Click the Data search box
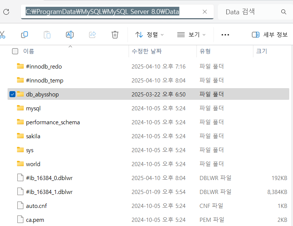Image resolution: width=293 pixels, height=226 pixels. coord(255,12)
